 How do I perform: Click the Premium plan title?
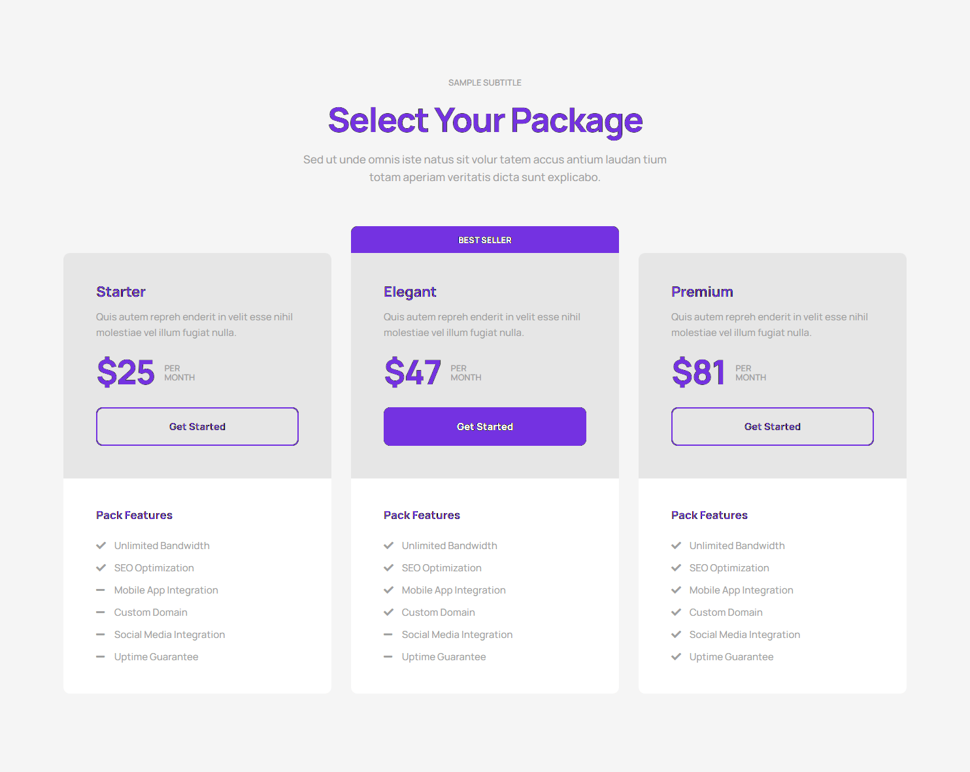(702, 292)
